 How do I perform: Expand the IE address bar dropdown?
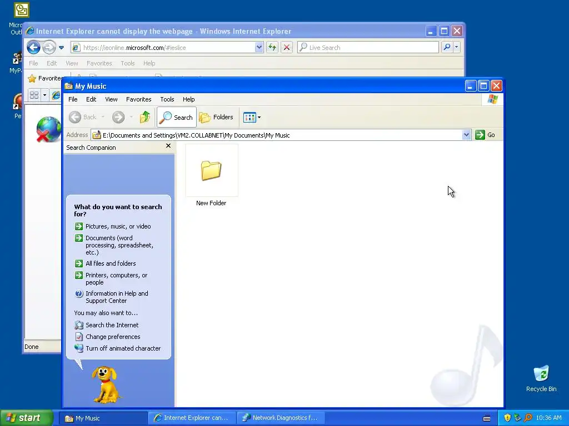259,48
